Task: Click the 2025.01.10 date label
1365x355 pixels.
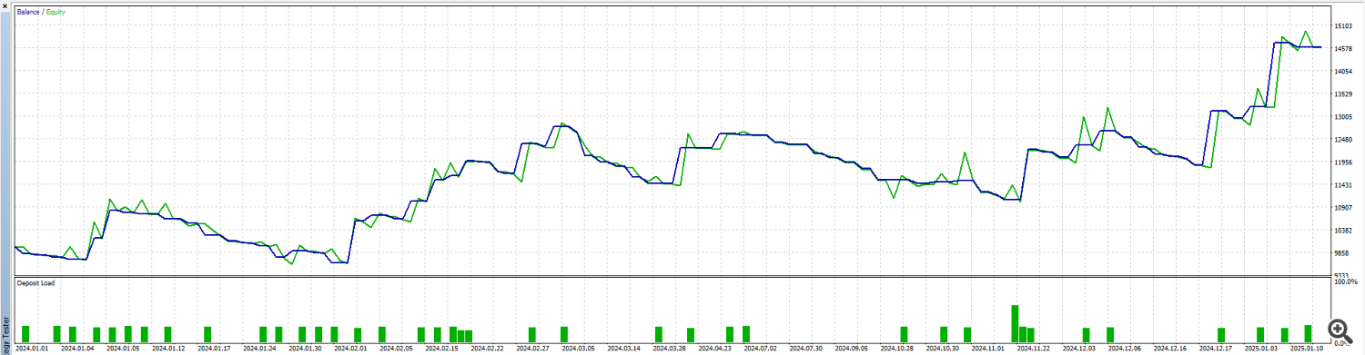Action: coord(1307,348)
